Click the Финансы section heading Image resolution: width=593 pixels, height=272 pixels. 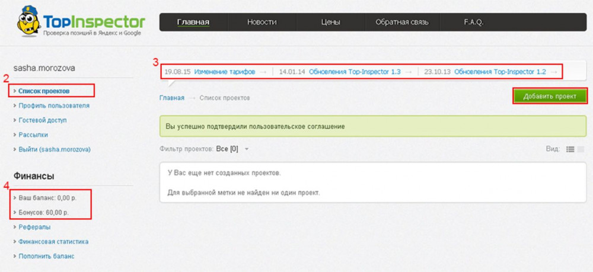(34, 176)
